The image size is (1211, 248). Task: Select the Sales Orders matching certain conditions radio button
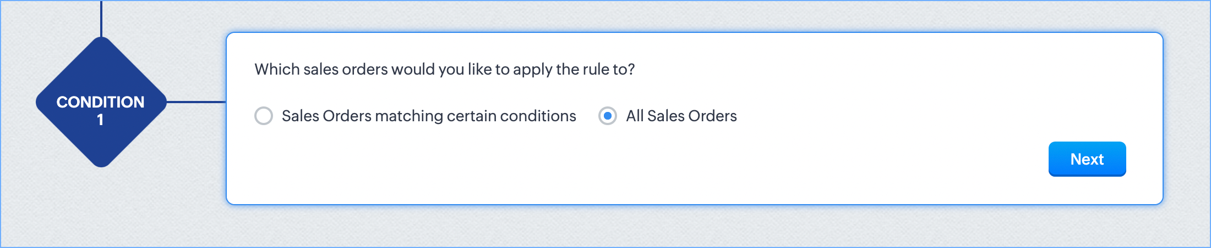click(264, 116)
